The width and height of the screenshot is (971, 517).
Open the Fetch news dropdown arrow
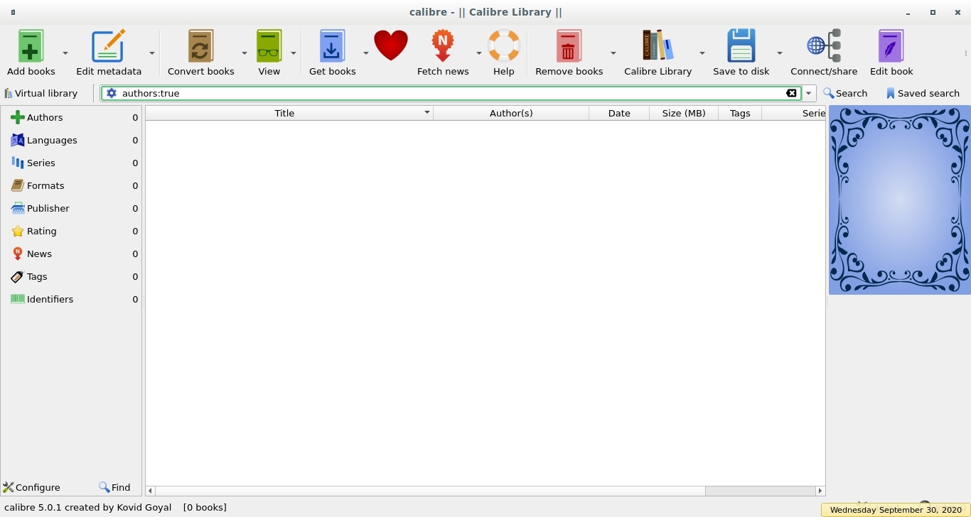[x=478, y=53]
